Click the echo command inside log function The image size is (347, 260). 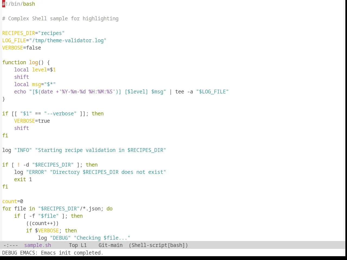20,92
